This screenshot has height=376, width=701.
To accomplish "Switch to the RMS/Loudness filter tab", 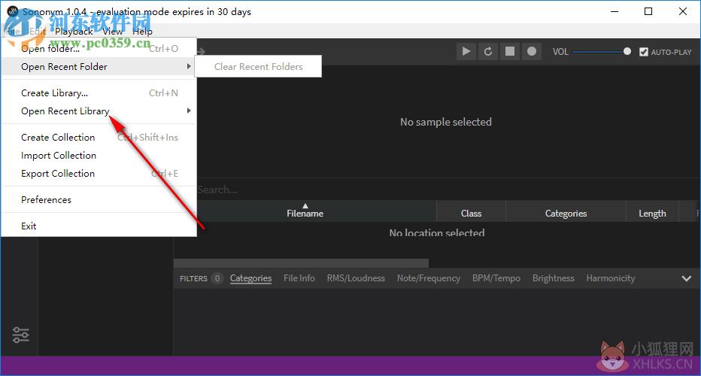I will tap(356, 278).
